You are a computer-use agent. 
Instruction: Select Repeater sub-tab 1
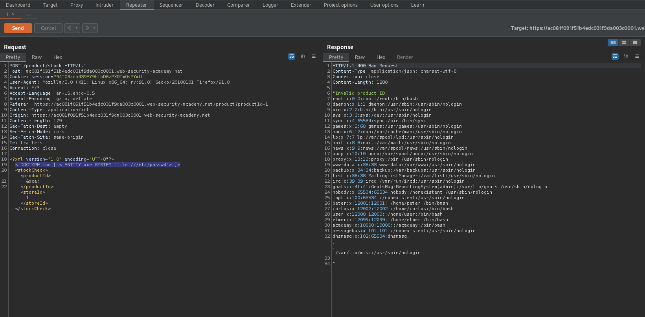tap(7, 15)
